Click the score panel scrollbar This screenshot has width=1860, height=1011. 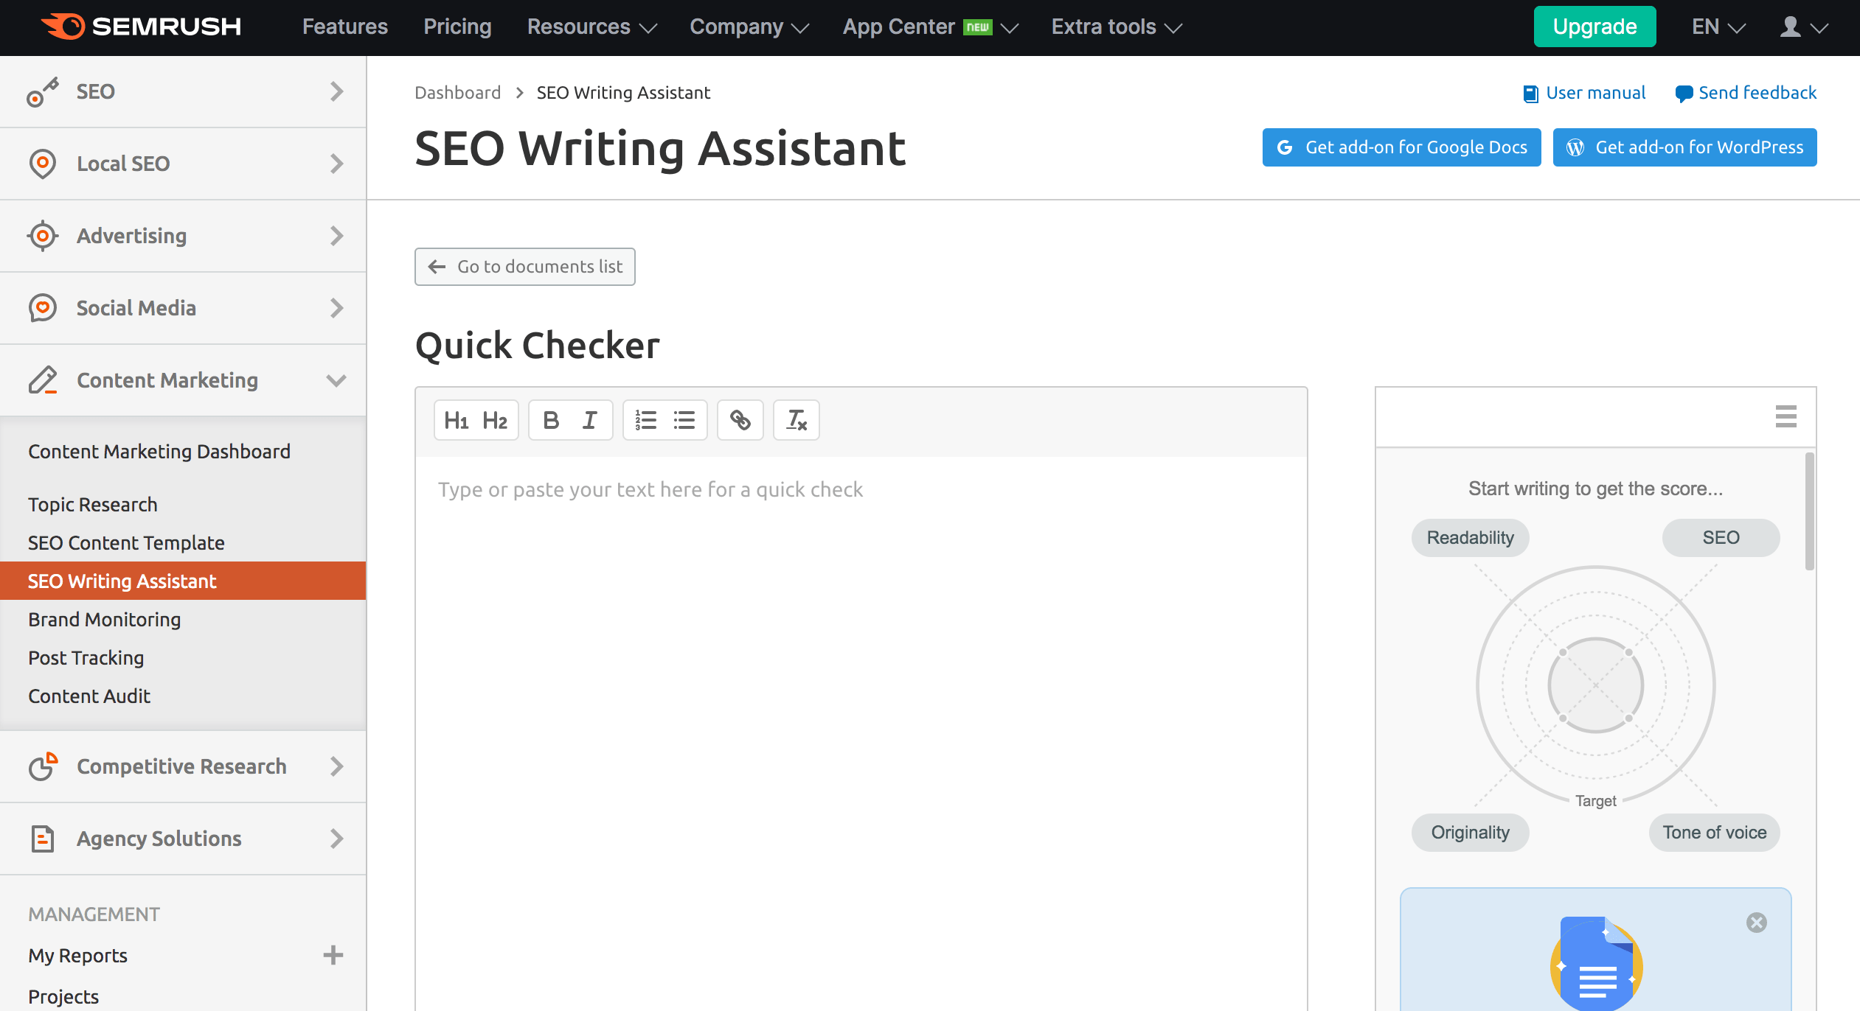coord(1809,511)
